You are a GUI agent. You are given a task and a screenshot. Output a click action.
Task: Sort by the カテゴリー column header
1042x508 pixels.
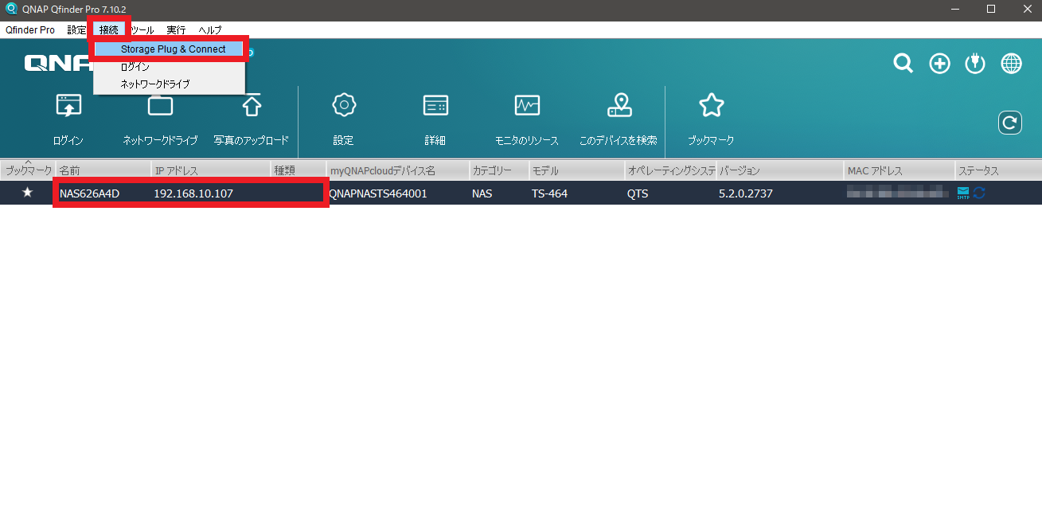point(499,170)
